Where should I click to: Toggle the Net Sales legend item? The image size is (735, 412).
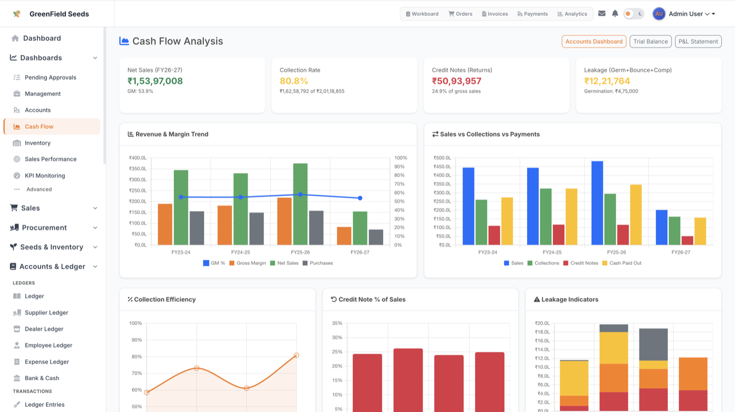point(284,263)
